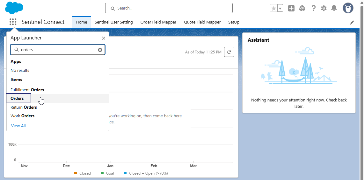
Task: Open Fulfillment Orders item
Action: pos(27,90)
